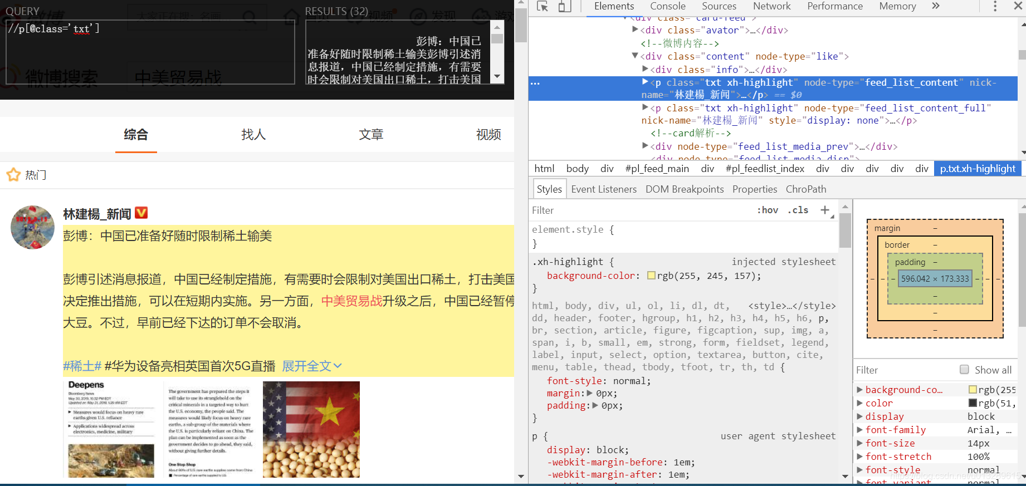Open 林建楊_新闻 user avatar
The width and height of the screenshot is (1026, 486).
pyautogui.click(x=32, y=227)
